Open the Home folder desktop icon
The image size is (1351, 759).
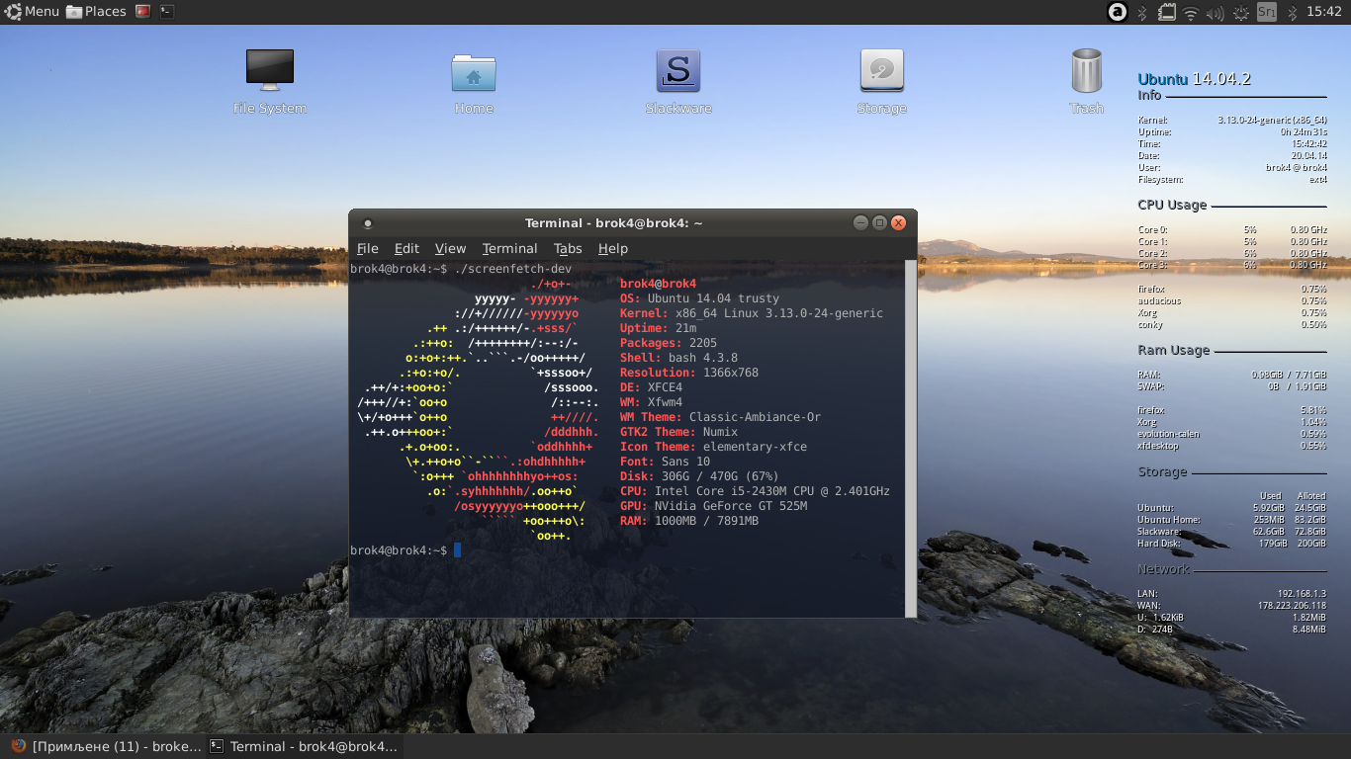coord(474,81)
